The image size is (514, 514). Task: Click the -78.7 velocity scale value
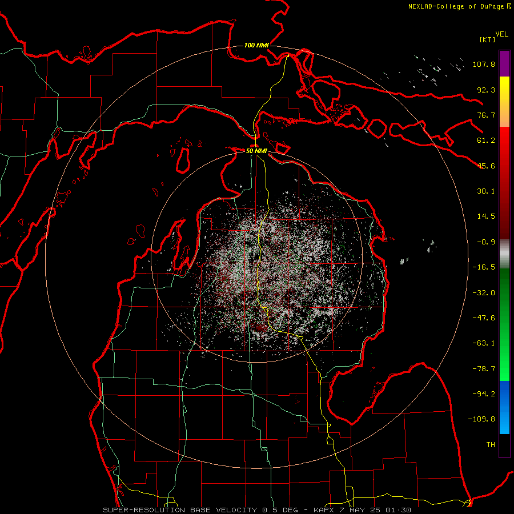[484, 369]
